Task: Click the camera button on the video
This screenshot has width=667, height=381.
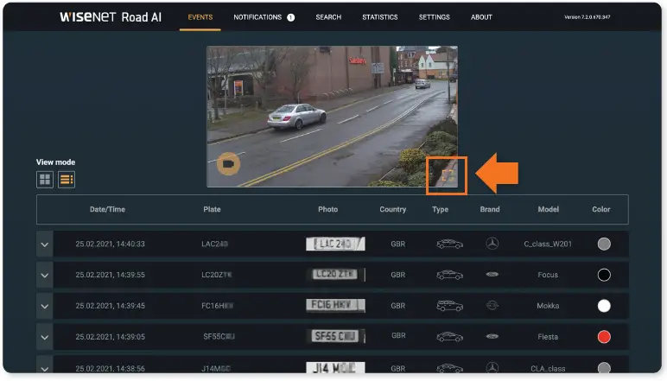Action: click(x=228, y=163)
